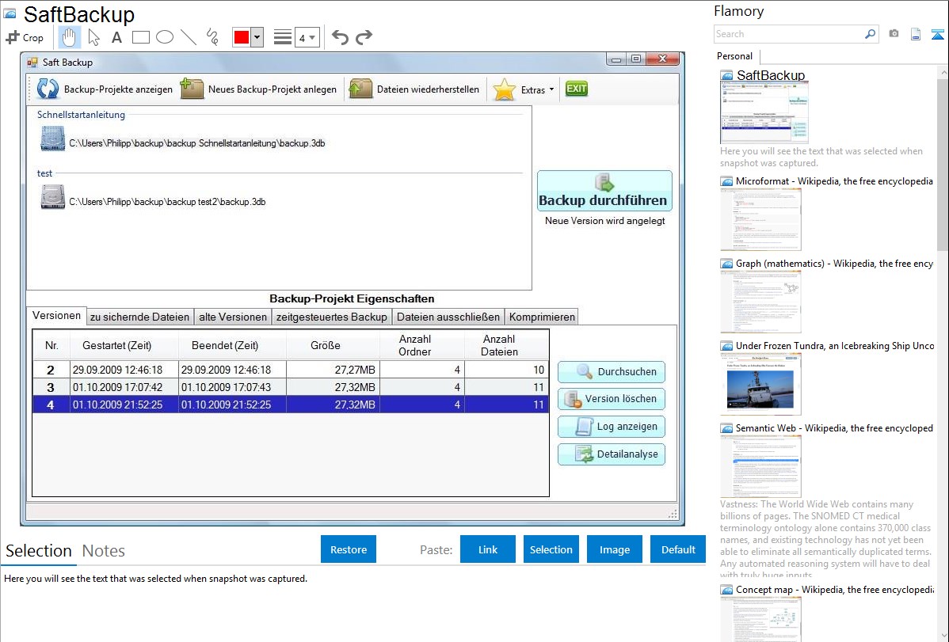
Task: Select the rectangle shape tool
Action: 140,37
